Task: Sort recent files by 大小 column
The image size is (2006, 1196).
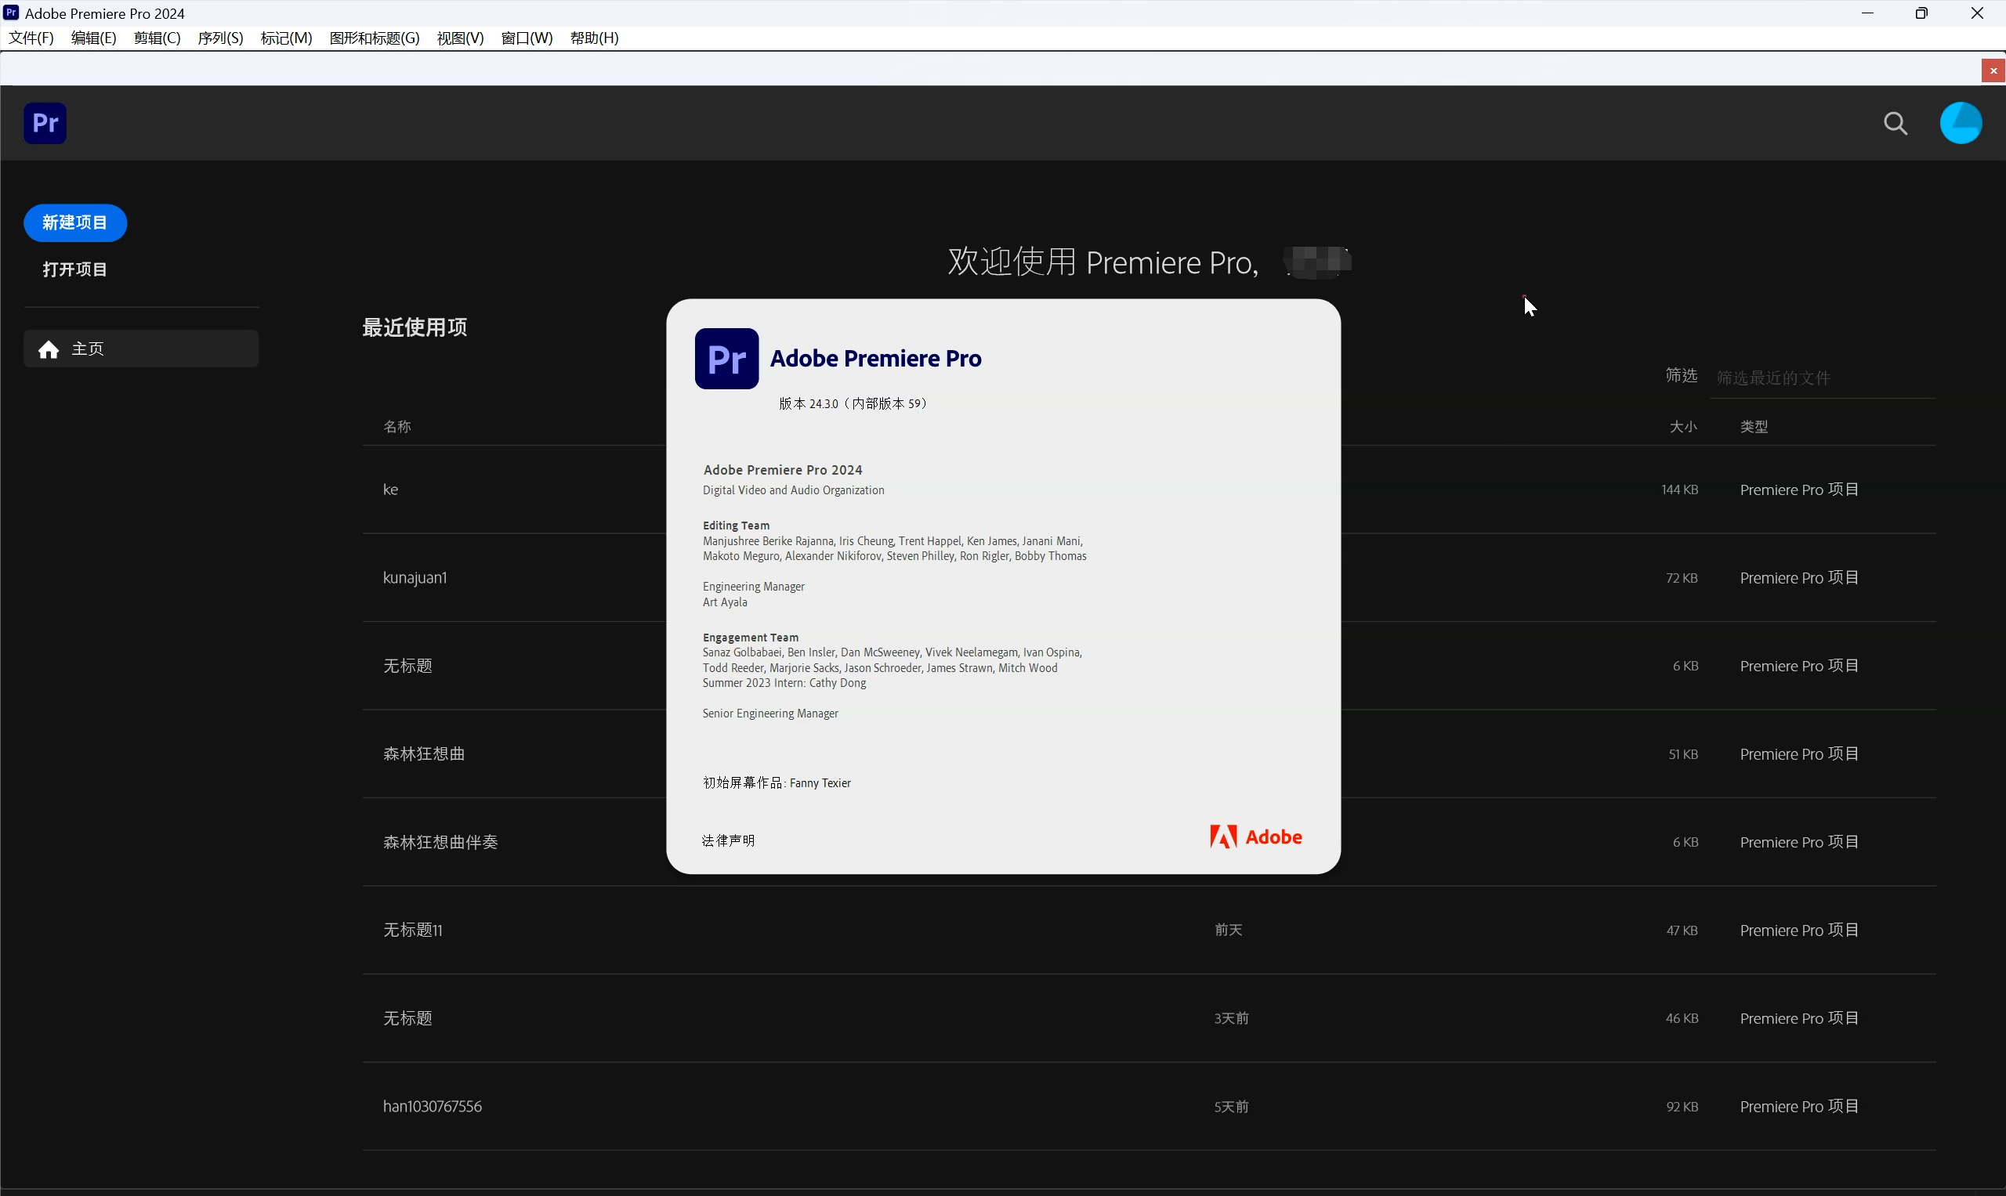Action: click(1682, 426)
